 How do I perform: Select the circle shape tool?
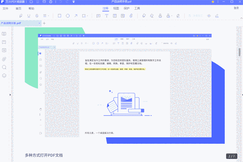[68, 16]
